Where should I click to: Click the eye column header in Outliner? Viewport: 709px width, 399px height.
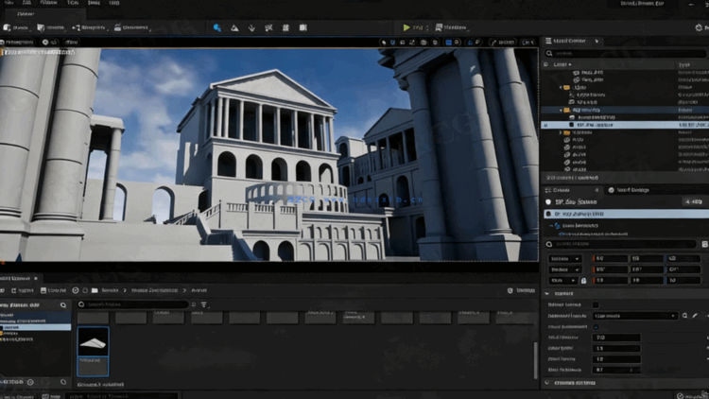tap(545, 64)
